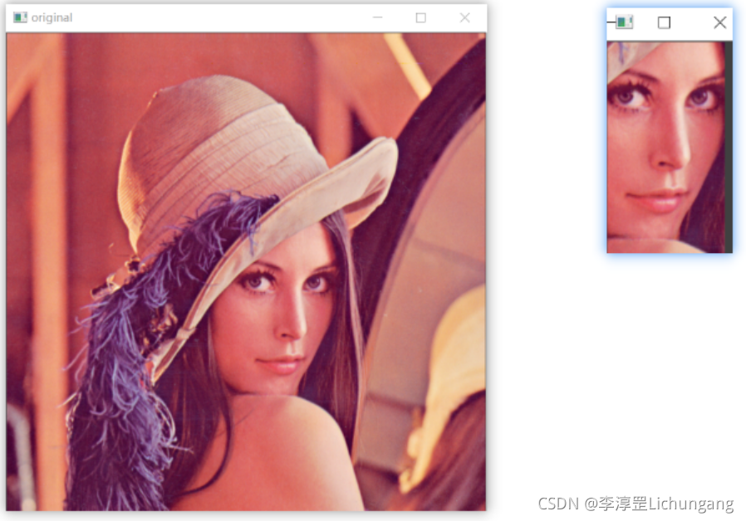Screen dimensions: 746x521
Task: Click the cropped face image in small window
Action: [666, 147]
